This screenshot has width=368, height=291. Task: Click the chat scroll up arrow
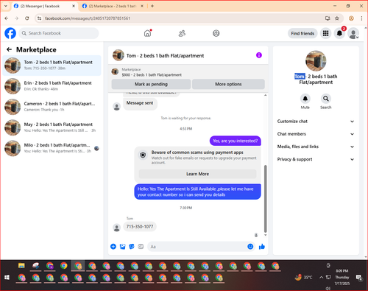point(265,95)
